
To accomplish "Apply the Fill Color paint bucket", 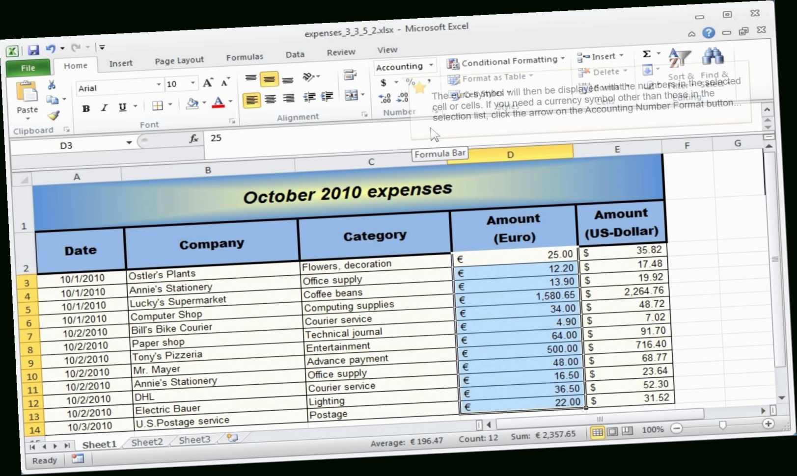I will tap(192, 104).
